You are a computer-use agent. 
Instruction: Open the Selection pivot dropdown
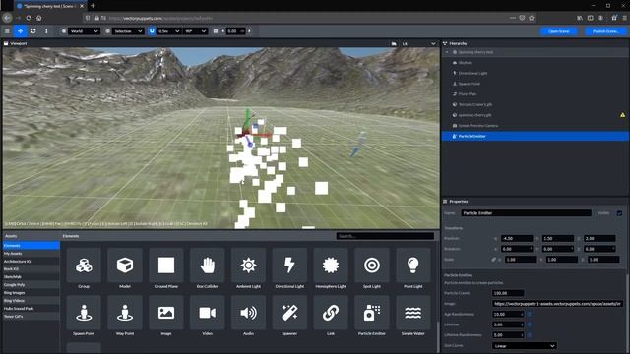(x=128, y=31)
